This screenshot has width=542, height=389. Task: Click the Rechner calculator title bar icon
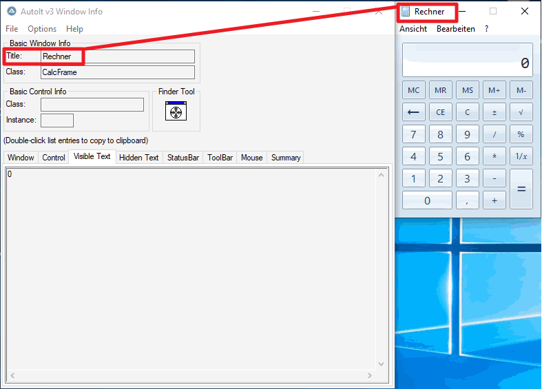pyautogui.click(x=406, y=12)
